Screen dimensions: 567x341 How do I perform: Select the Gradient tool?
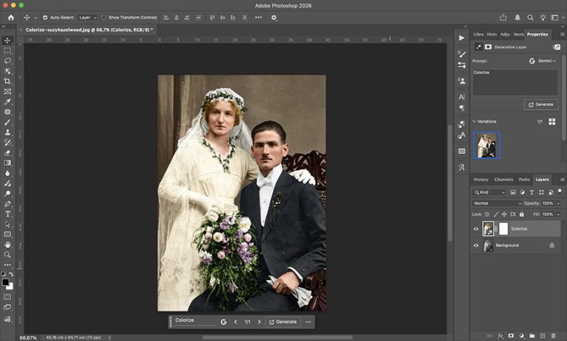(7, 163)
